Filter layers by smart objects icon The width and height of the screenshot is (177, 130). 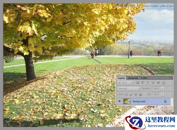click(158, 83)
